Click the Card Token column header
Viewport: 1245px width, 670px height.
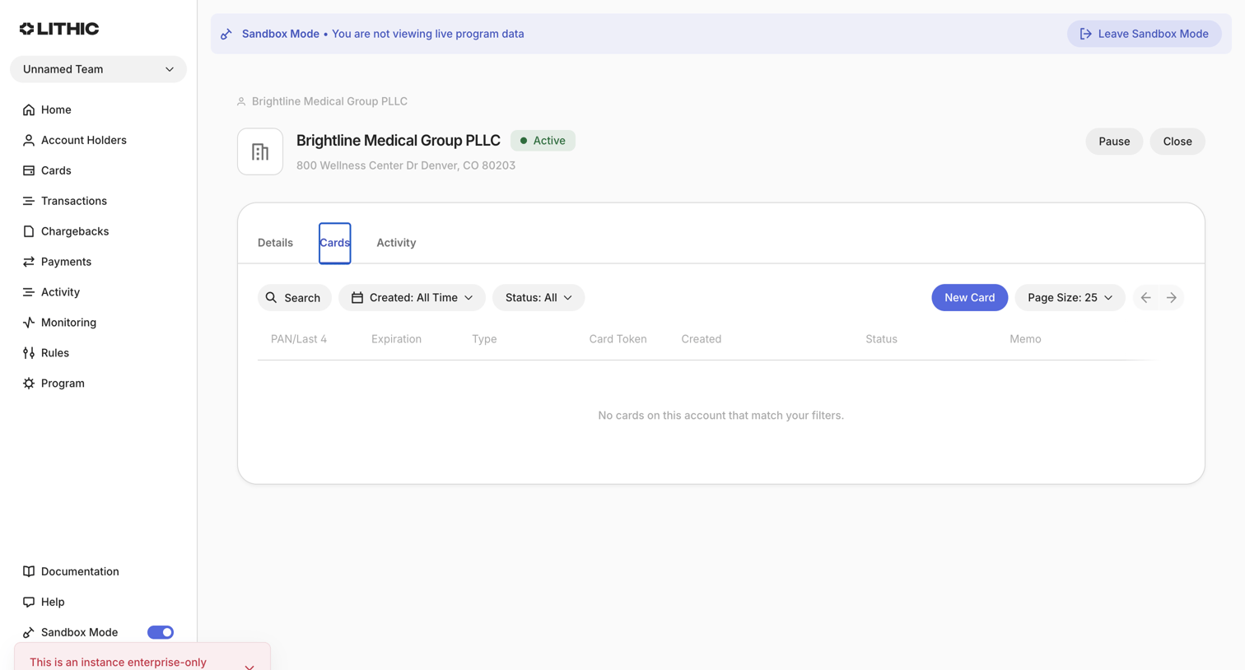(618, 339)
